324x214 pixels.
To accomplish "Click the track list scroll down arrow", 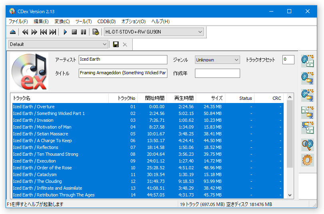I will tap(290, 195).
